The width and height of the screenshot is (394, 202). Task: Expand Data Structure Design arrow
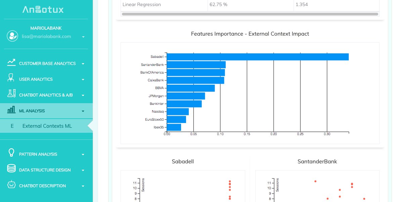tap(83, 170)
